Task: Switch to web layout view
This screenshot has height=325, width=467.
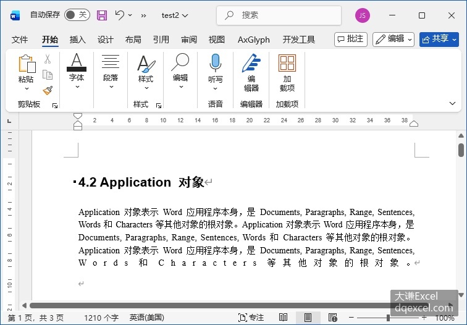Action: (x=332, y=318)
